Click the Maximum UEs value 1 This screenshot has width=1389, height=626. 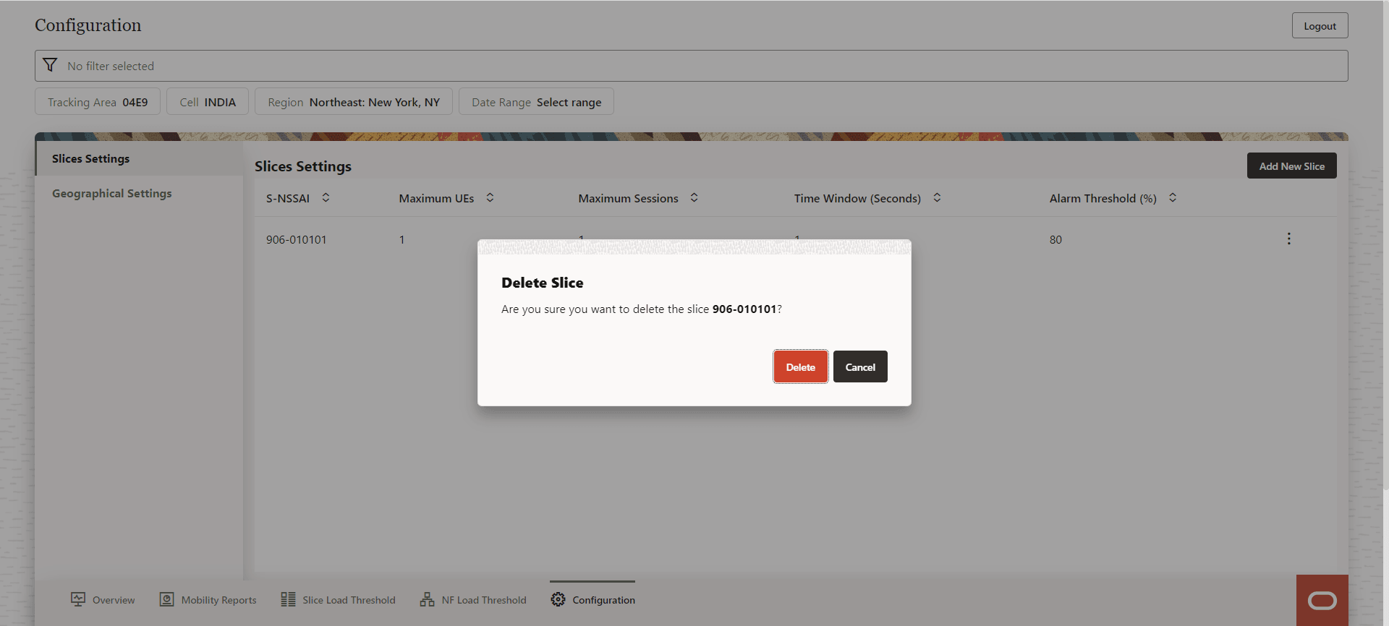(x=402, y=239)
